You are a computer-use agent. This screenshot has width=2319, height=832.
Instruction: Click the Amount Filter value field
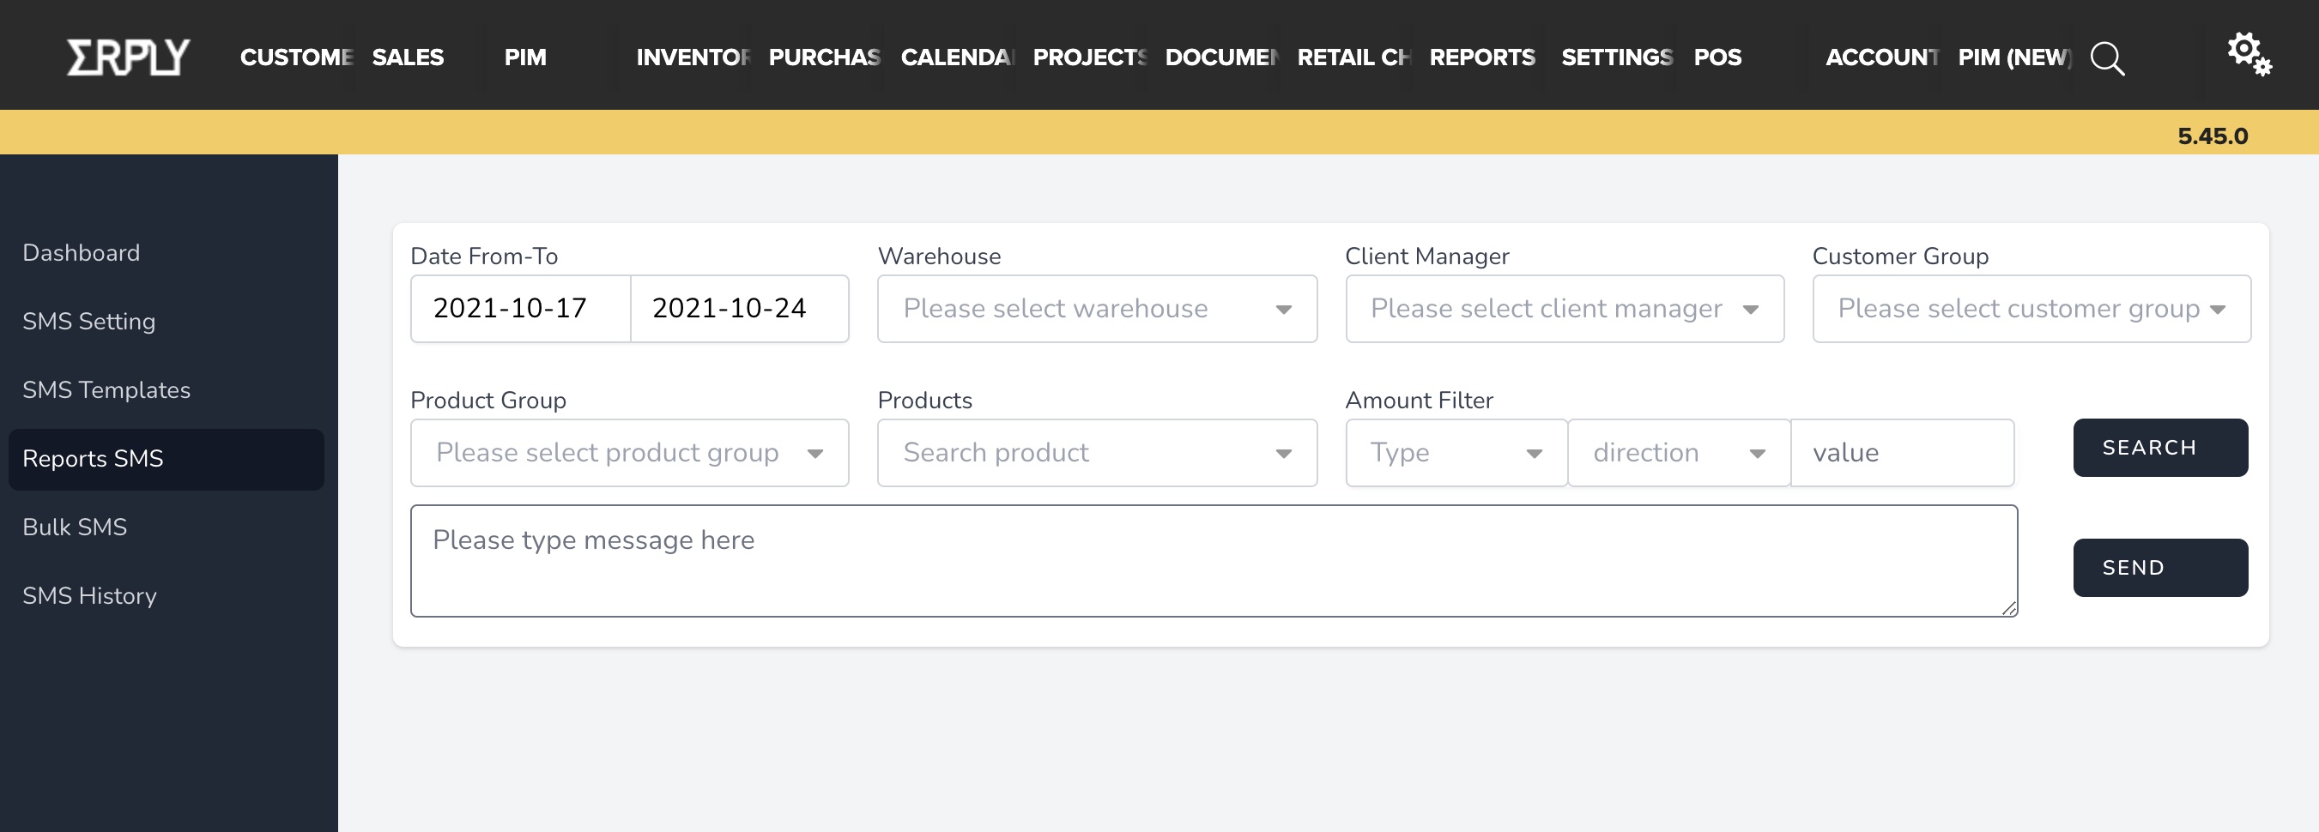(x=1901, y=452)
